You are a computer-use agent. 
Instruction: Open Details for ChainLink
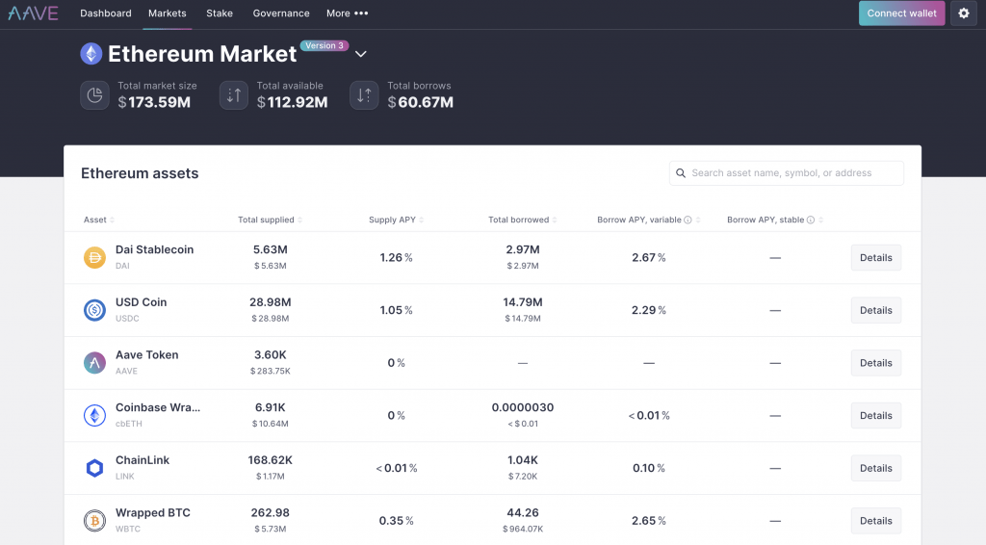[876, 468]
